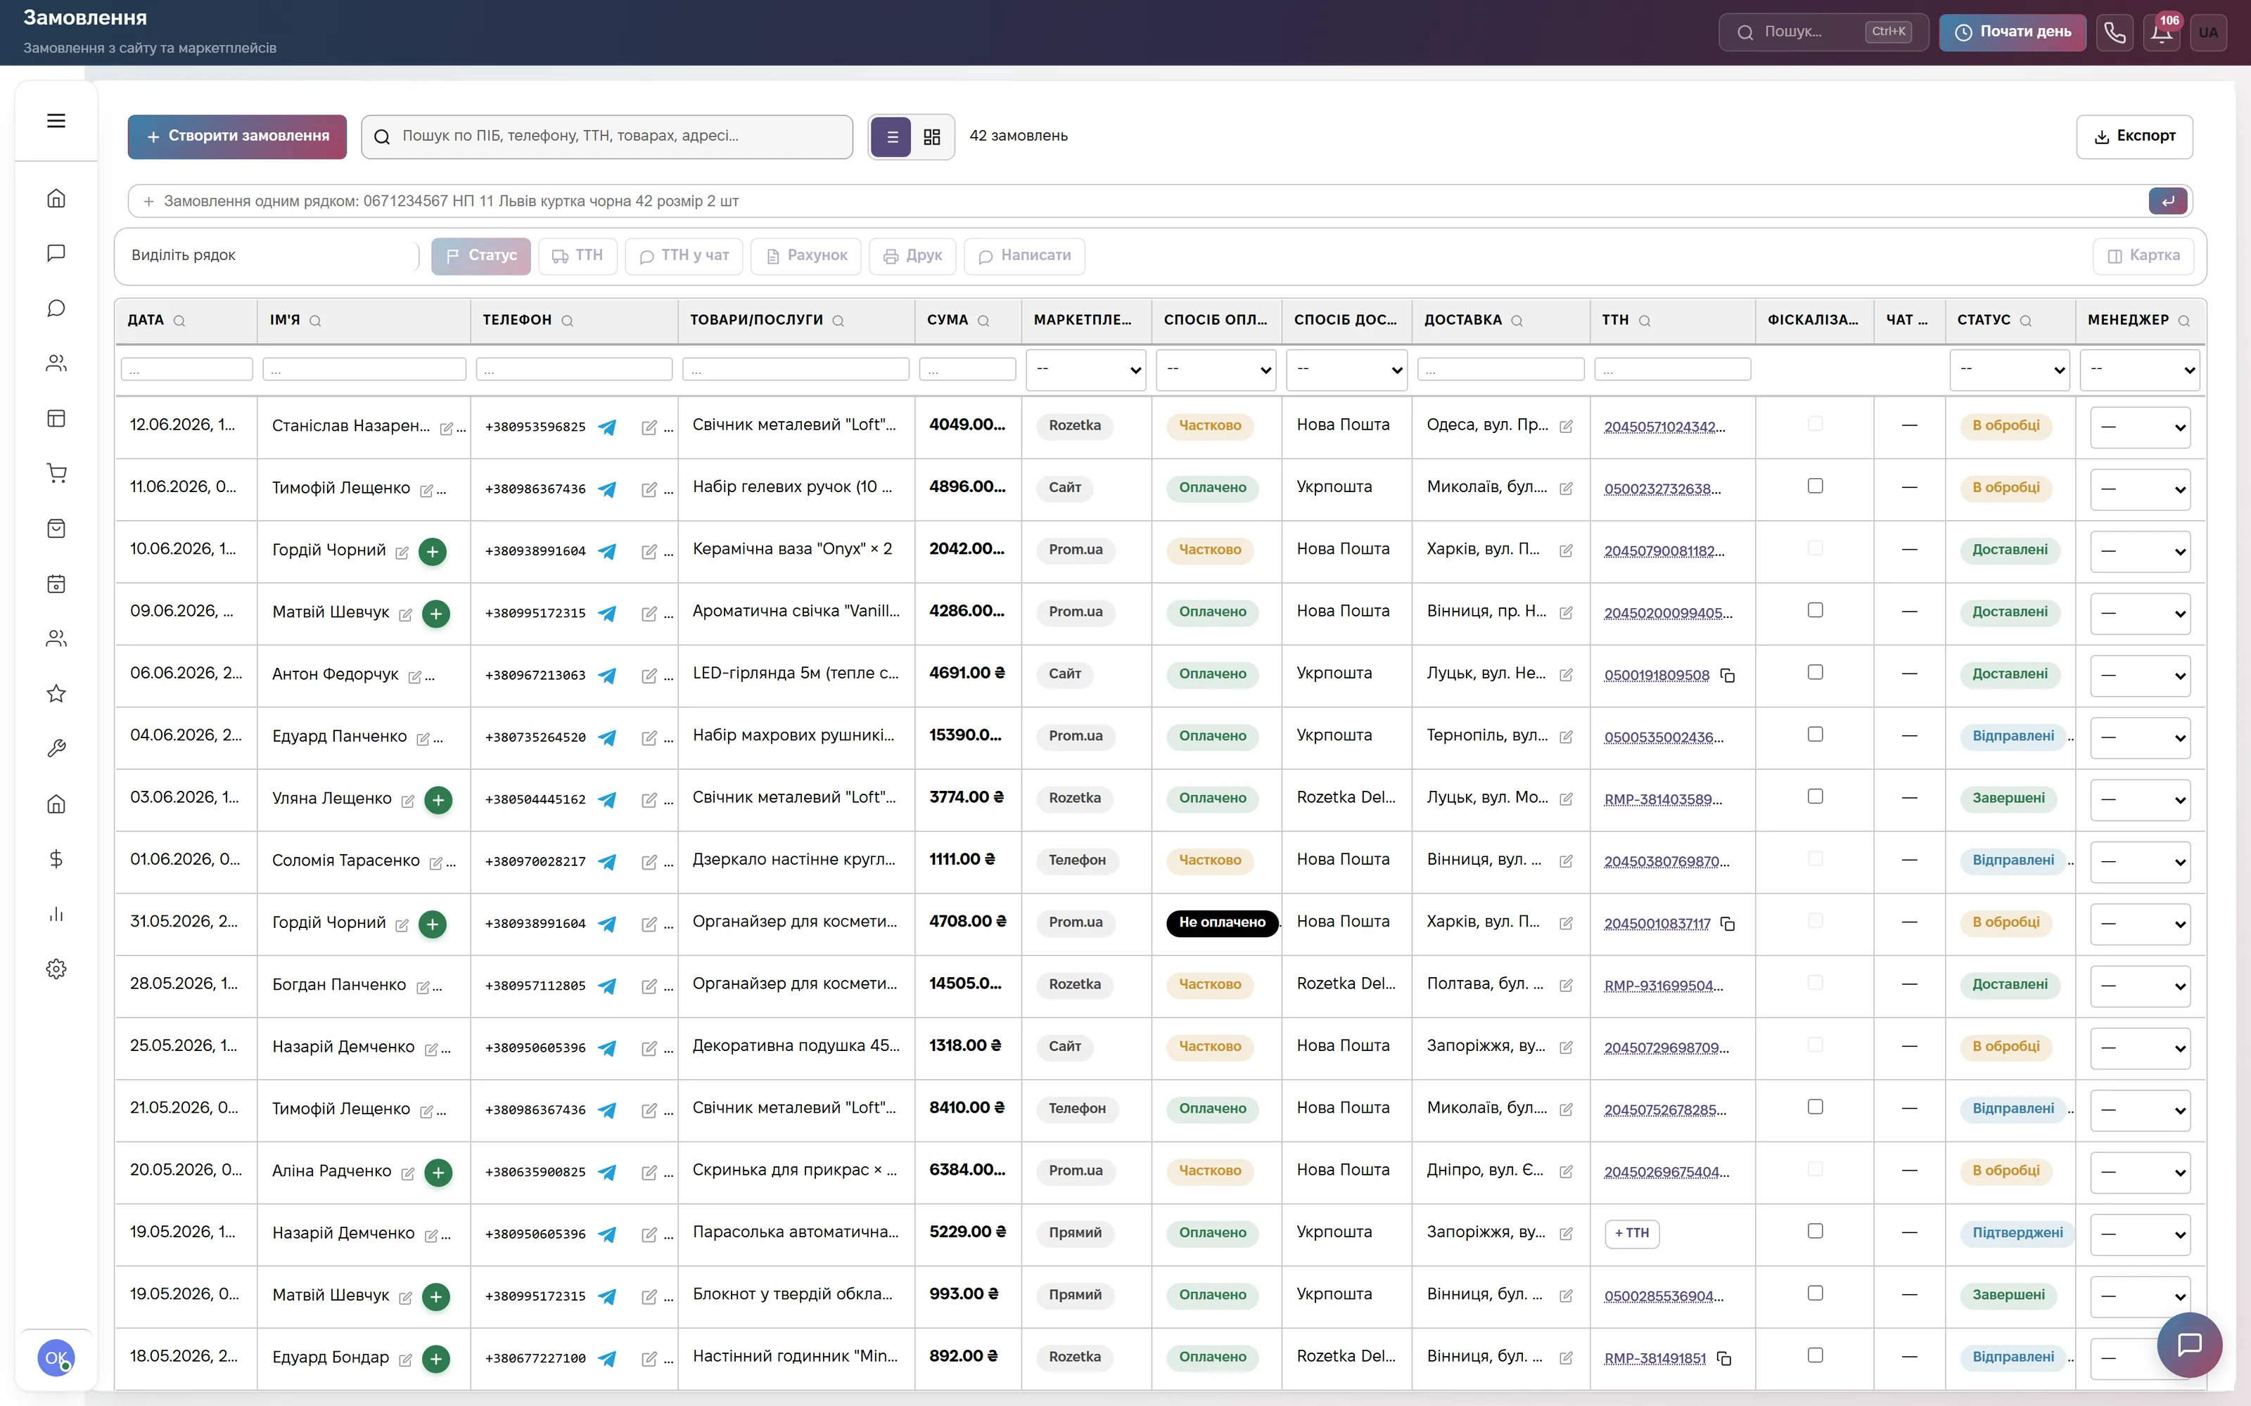The image size is (2251, 1406).
Task: Click green plus next to Матвій Шевчук 09.06.2026
Action: 435,614
